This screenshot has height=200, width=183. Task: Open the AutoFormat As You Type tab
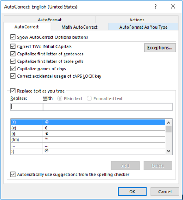tap(143, 27)
